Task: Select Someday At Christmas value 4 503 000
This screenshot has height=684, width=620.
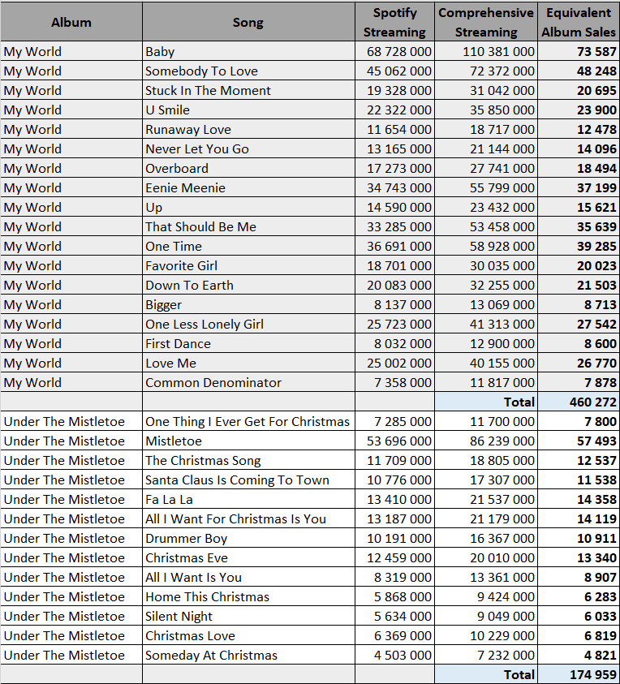Action: (x=394, y=656)
